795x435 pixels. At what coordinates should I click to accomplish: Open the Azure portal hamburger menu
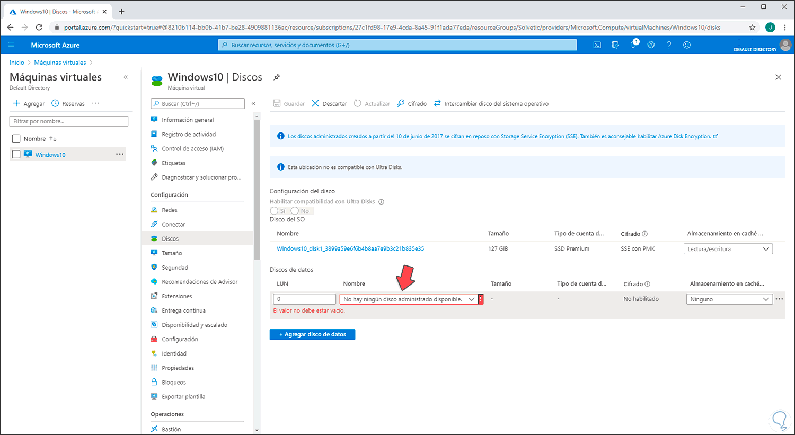point(11,45)
